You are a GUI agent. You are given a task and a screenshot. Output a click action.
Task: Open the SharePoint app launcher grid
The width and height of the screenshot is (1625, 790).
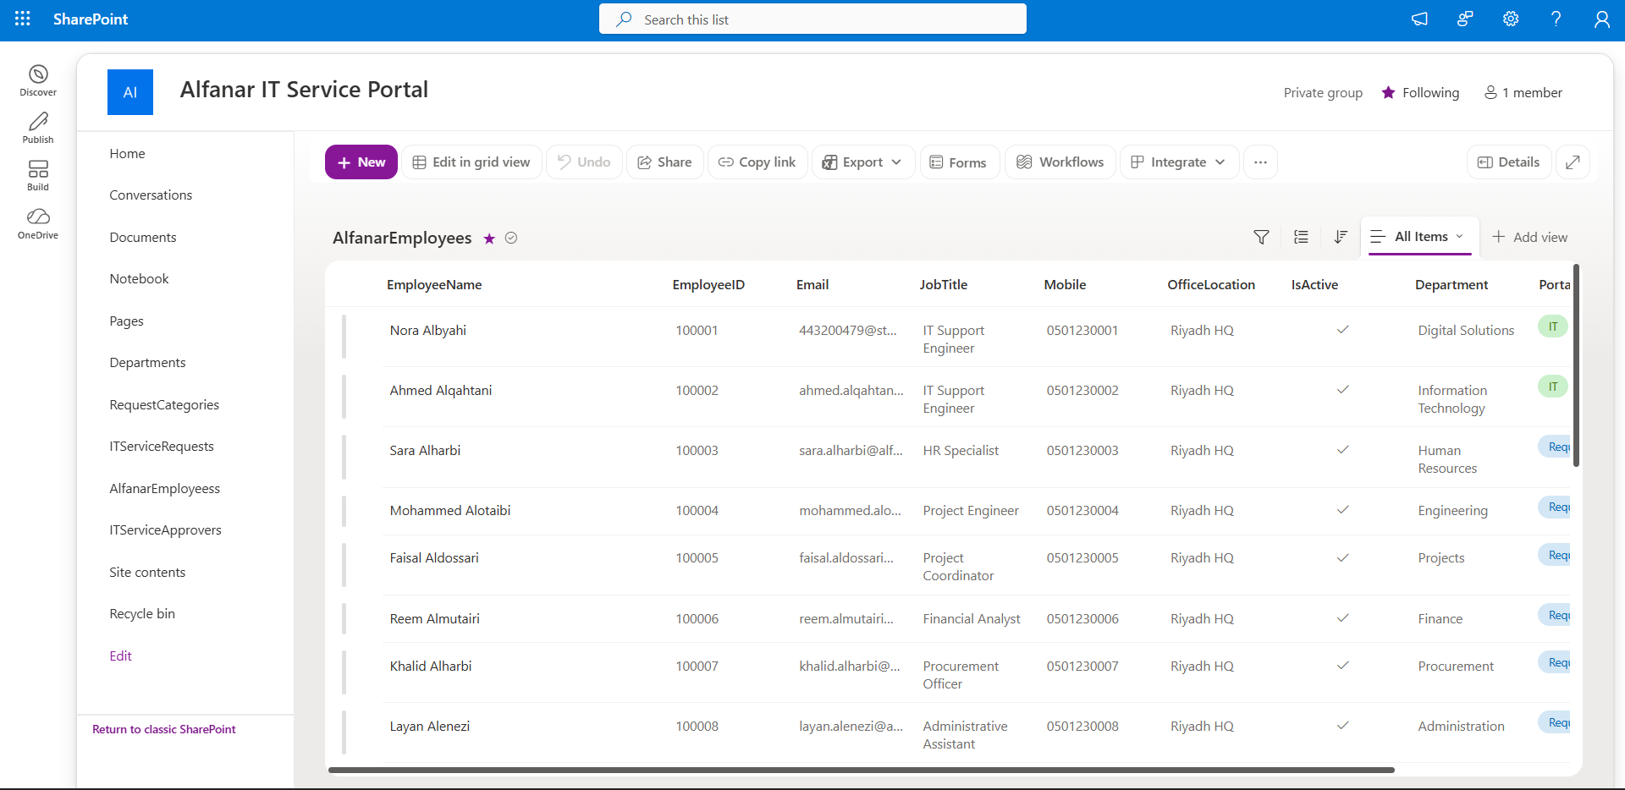[23, 19]
